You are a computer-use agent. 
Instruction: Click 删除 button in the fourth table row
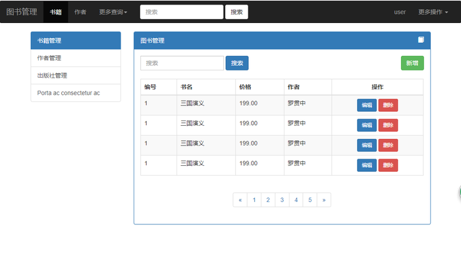coord(388,165)
